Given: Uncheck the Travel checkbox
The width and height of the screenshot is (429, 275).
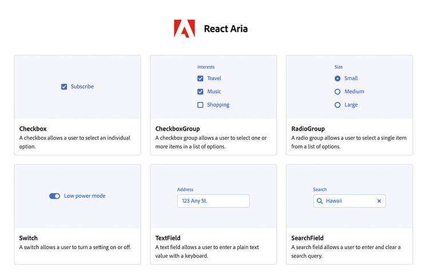Looking at the screenshot, I should click(x=200, y=78).
